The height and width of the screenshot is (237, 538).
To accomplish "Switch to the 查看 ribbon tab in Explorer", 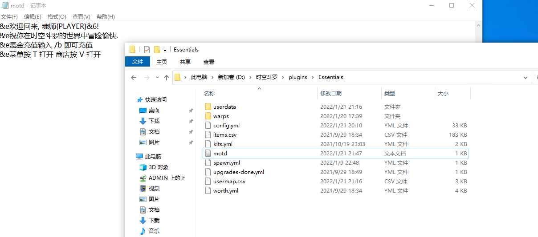I will pyautogui.click(x=209, y=62).
